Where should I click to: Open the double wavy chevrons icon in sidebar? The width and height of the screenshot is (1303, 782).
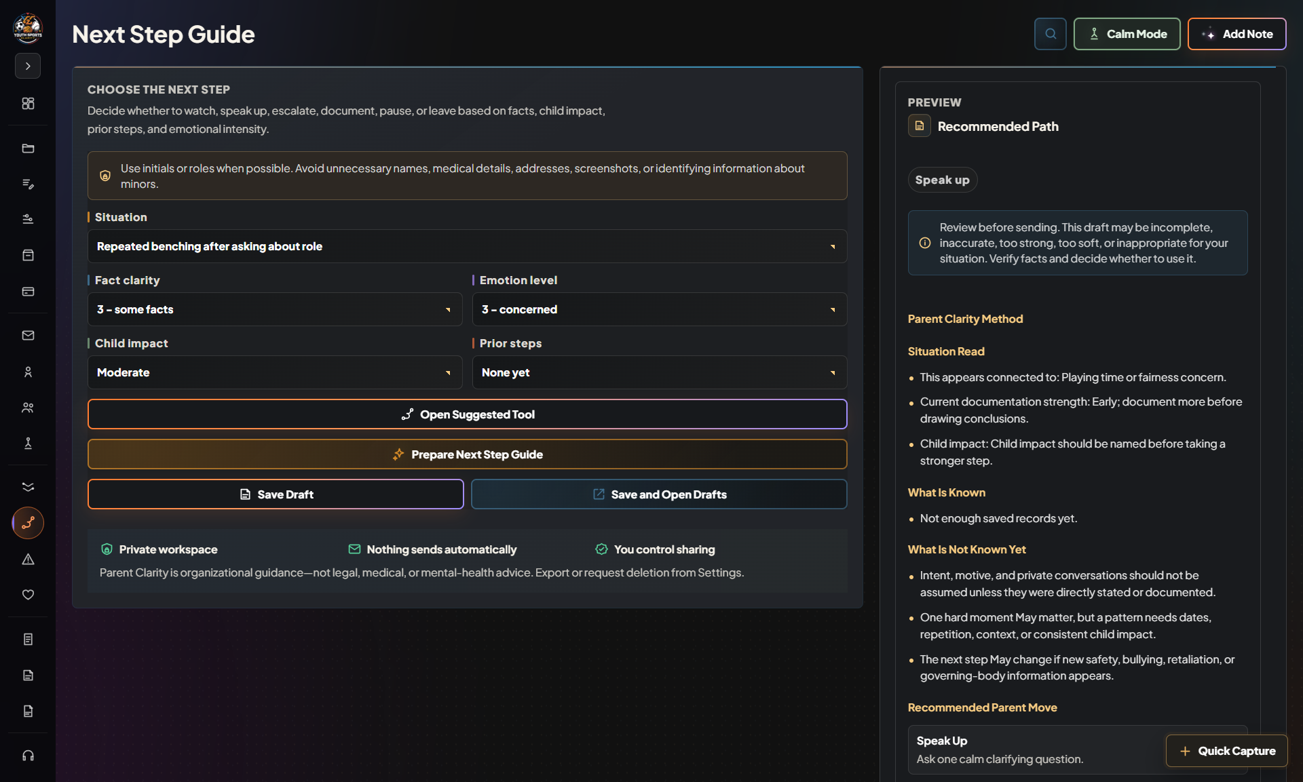pyautogui.click(x=28, y=487)
